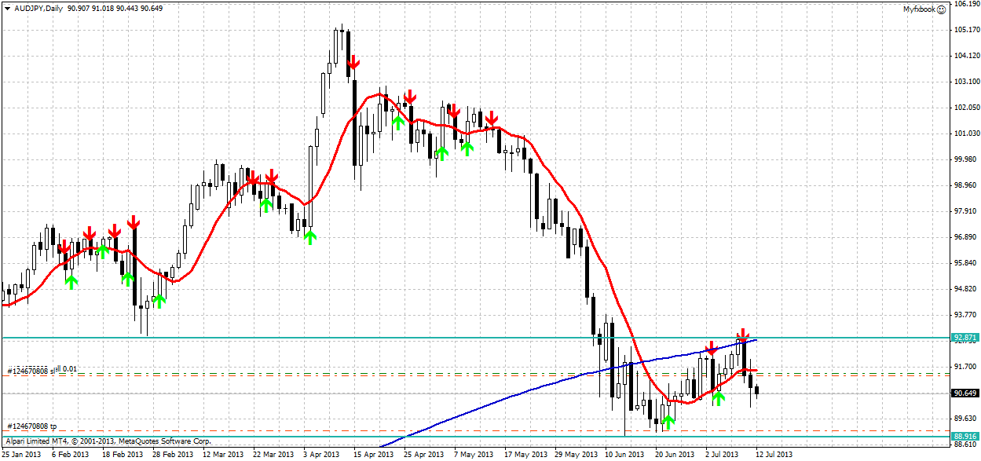The image size is (981, 461).
Task: Select the green buy arrow near 3 Apr 2013
Action: 309,236
